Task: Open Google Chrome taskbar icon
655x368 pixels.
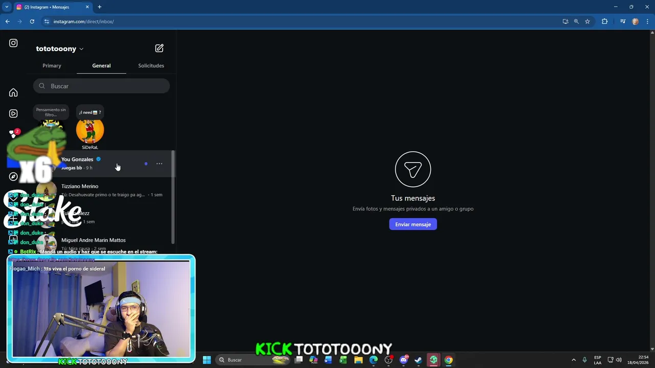Action: (x=448, y=360)
